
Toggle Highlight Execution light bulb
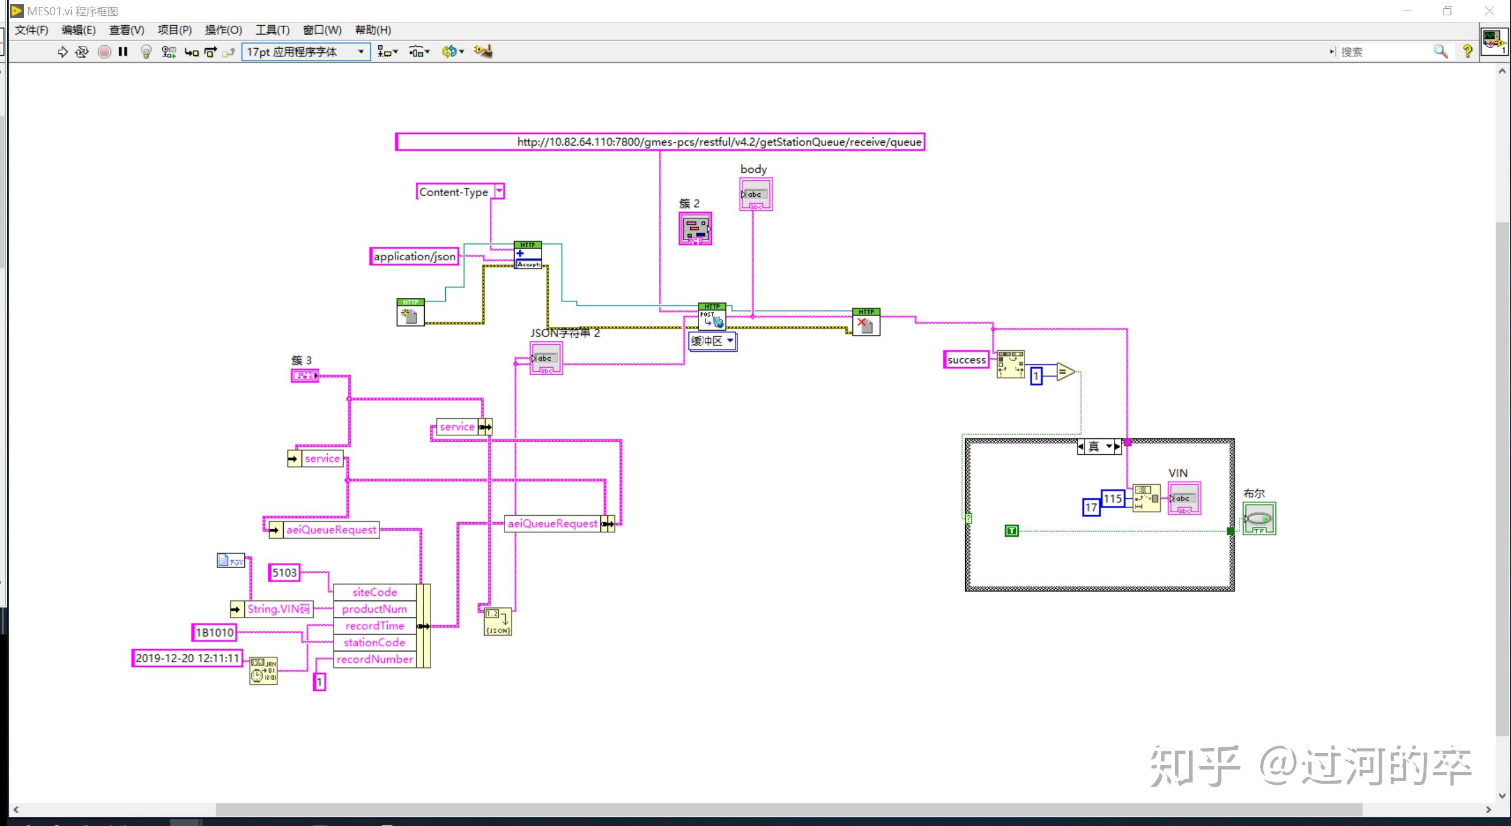coord(146,52)
